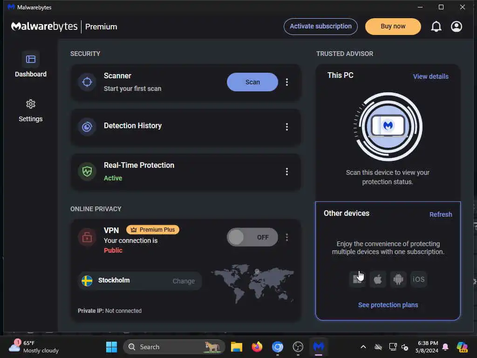
Task: Select the Apple device icon under Other devices
Action: tap(377, 279)
